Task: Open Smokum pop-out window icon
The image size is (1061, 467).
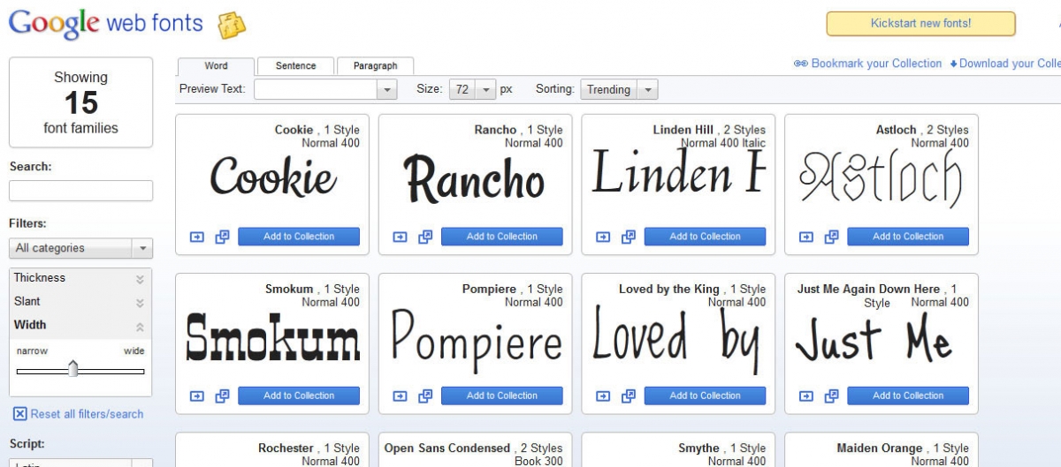Action: coord(222,395)
